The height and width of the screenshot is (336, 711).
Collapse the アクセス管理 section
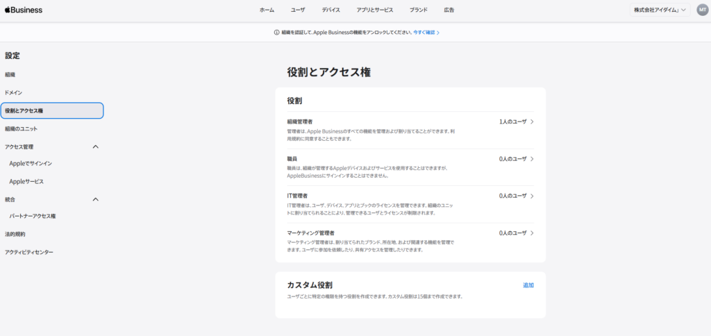coord(95,147)
